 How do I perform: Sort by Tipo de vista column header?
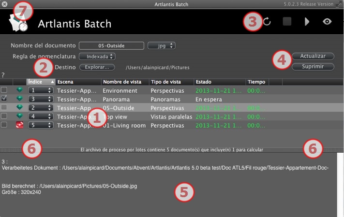[171, 82]
